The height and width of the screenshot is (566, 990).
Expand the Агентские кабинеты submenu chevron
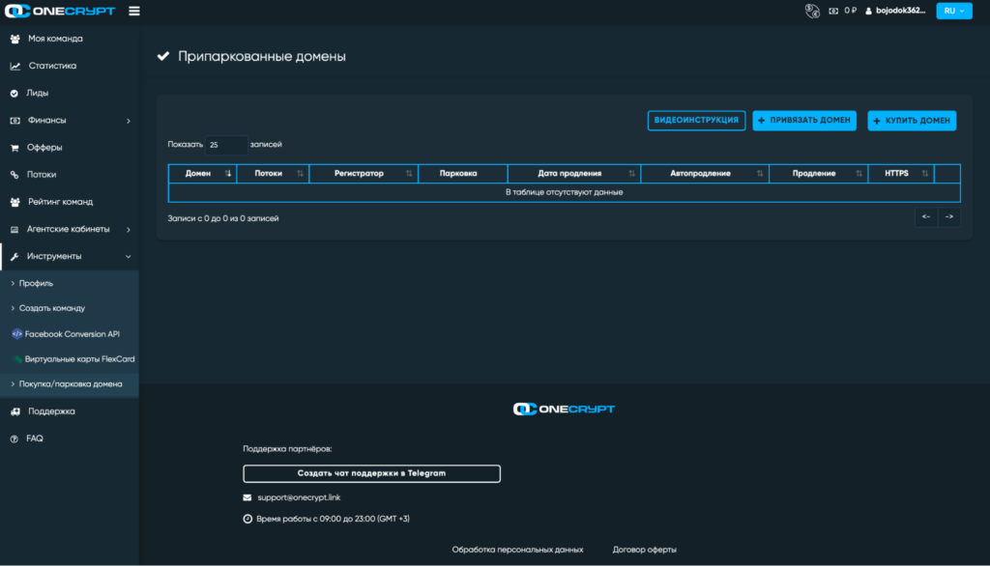coord(129,230)
